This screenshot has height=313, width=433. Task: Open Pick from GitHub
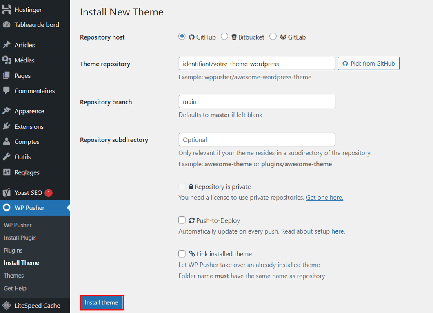(x=369, y=63)
